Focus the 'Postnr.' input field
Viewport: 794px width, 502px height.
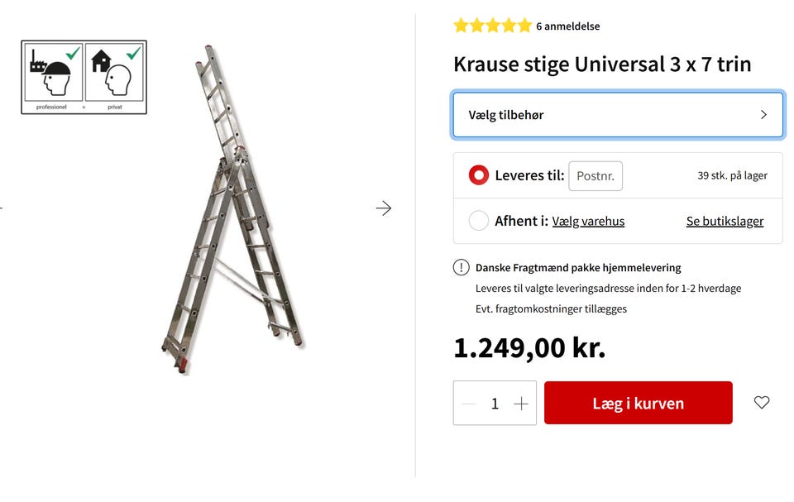coord(595,176)
